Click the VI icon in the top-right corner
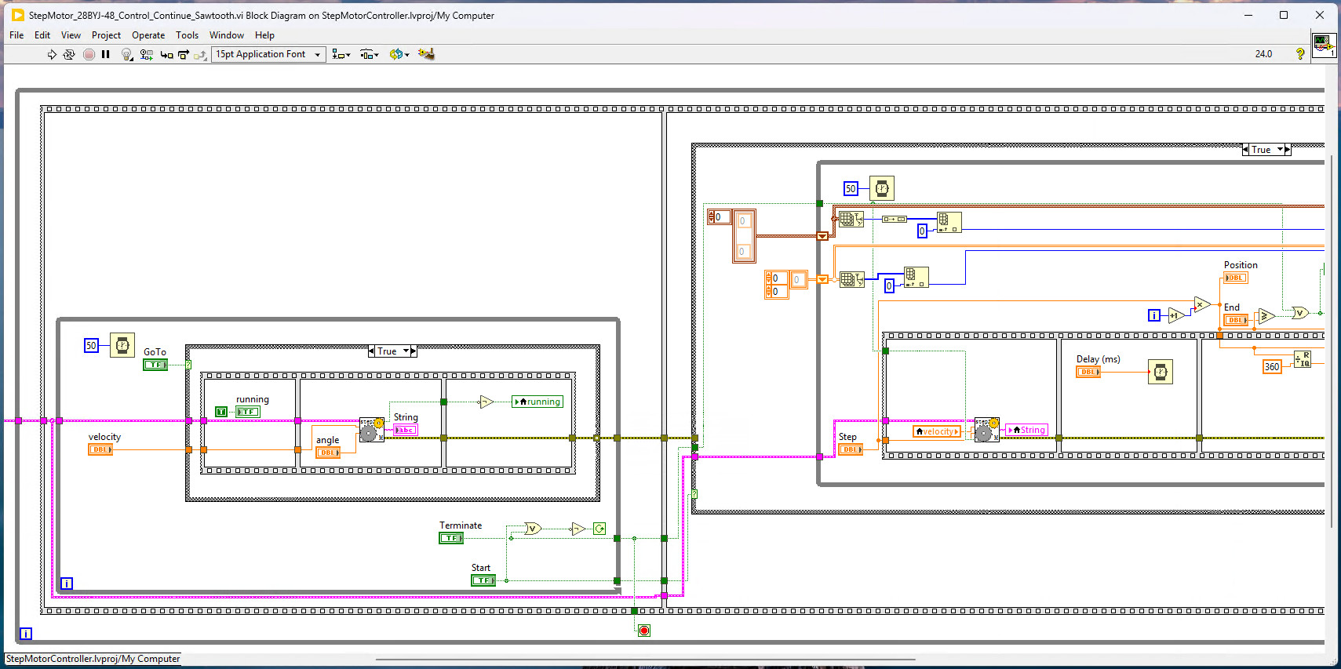The image size is (1341, 669). pyautogui.click(x=1324, y=45)
